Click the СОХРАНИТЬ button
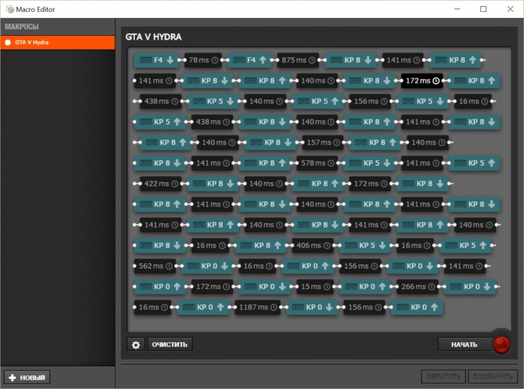Image resolution: width=524 pixels, height=389 pixels. 493,377
